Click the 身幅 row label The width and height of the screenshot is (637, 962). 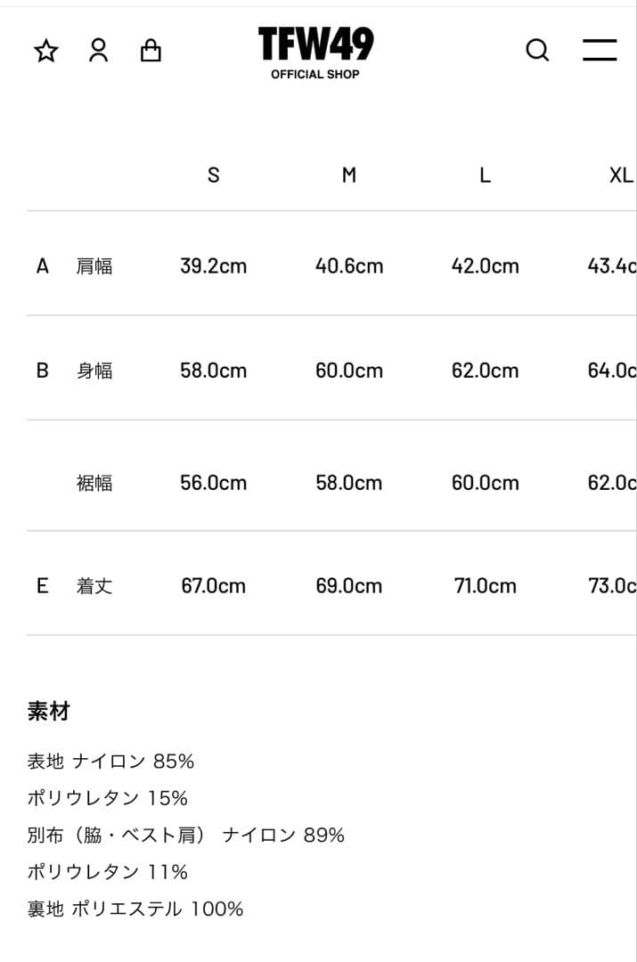[95, 371]
